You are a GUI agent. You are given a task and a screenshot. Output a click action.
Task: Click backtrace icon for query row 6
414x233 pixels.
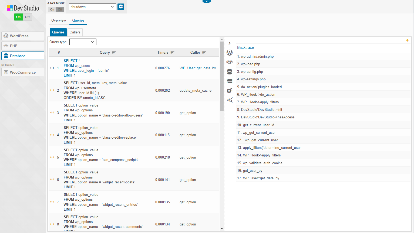(52, 179)
